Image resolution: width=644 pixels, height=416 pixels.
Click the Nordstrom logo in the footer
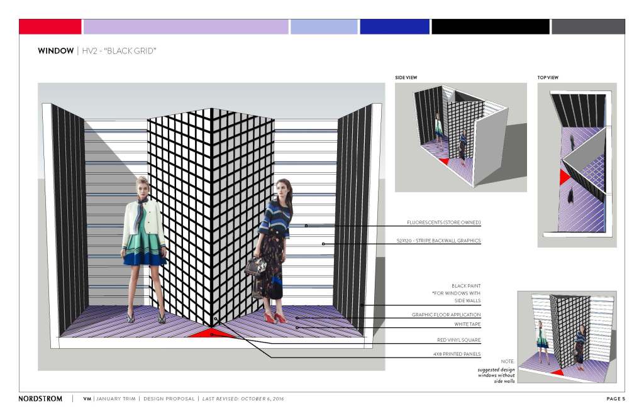pos(40,399)
